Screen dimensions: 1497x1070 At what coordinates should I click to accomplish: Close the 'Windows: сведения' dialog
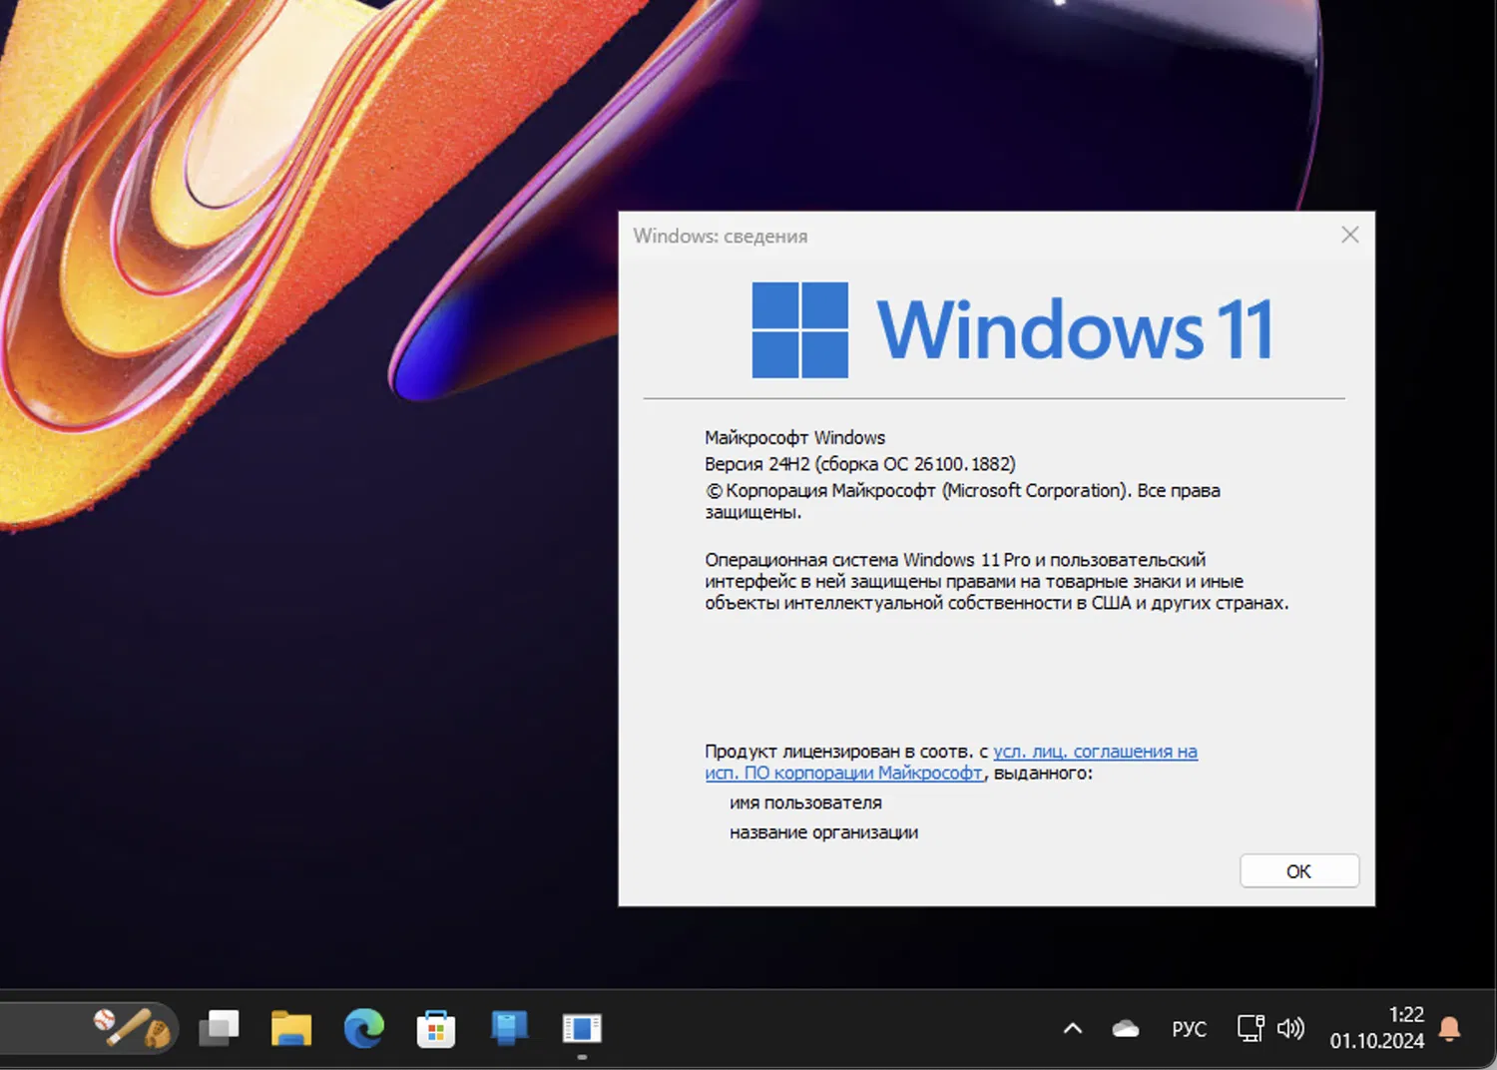tap(1349, 236)
